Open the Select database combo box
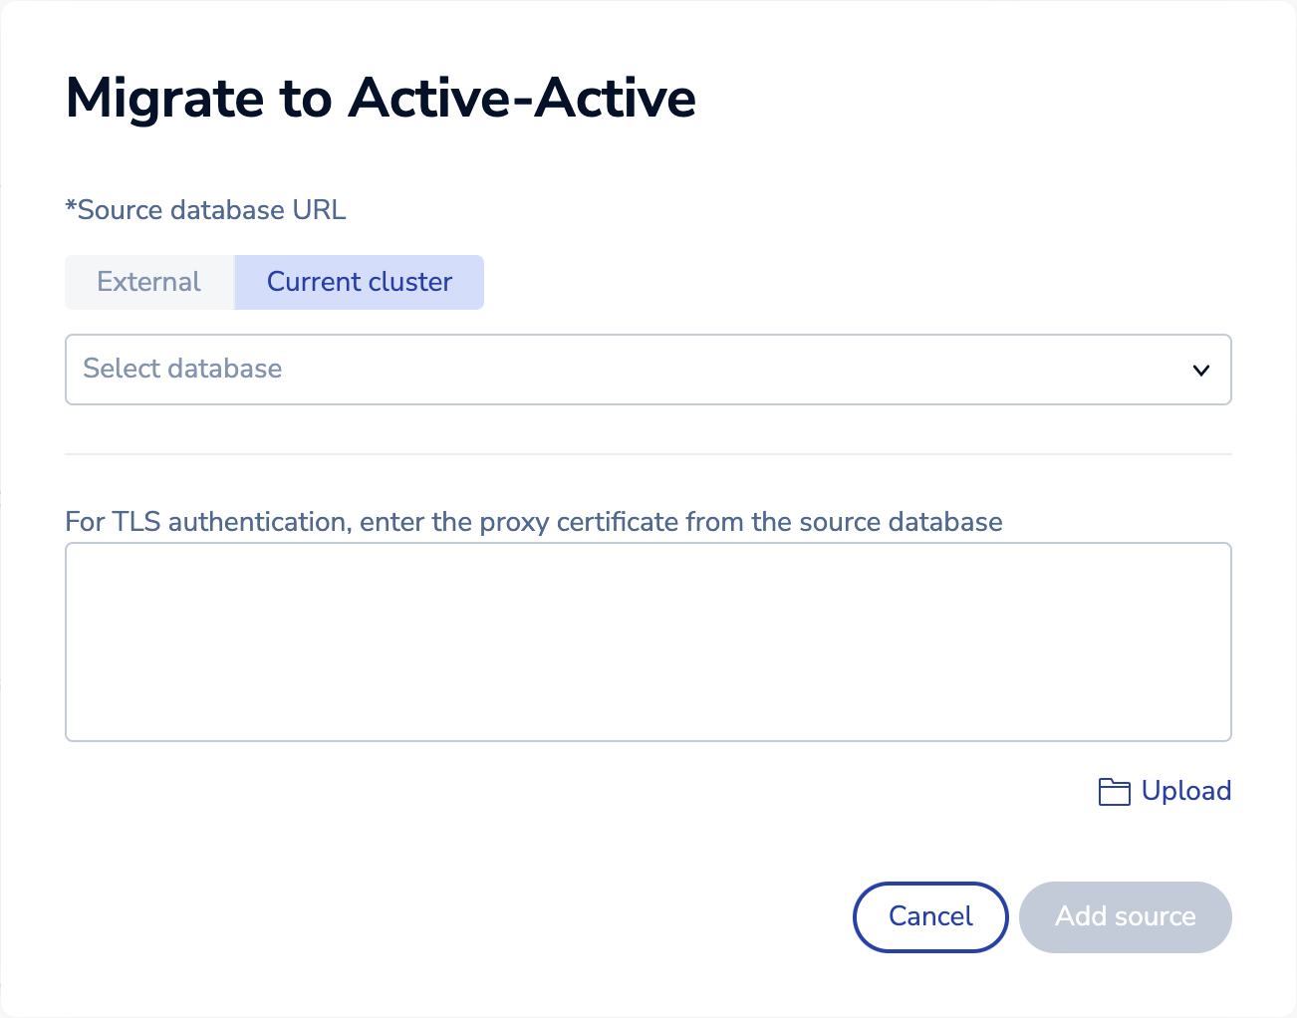The height and width of the screenshot is (1018, 1297). [x=648, y=370]
